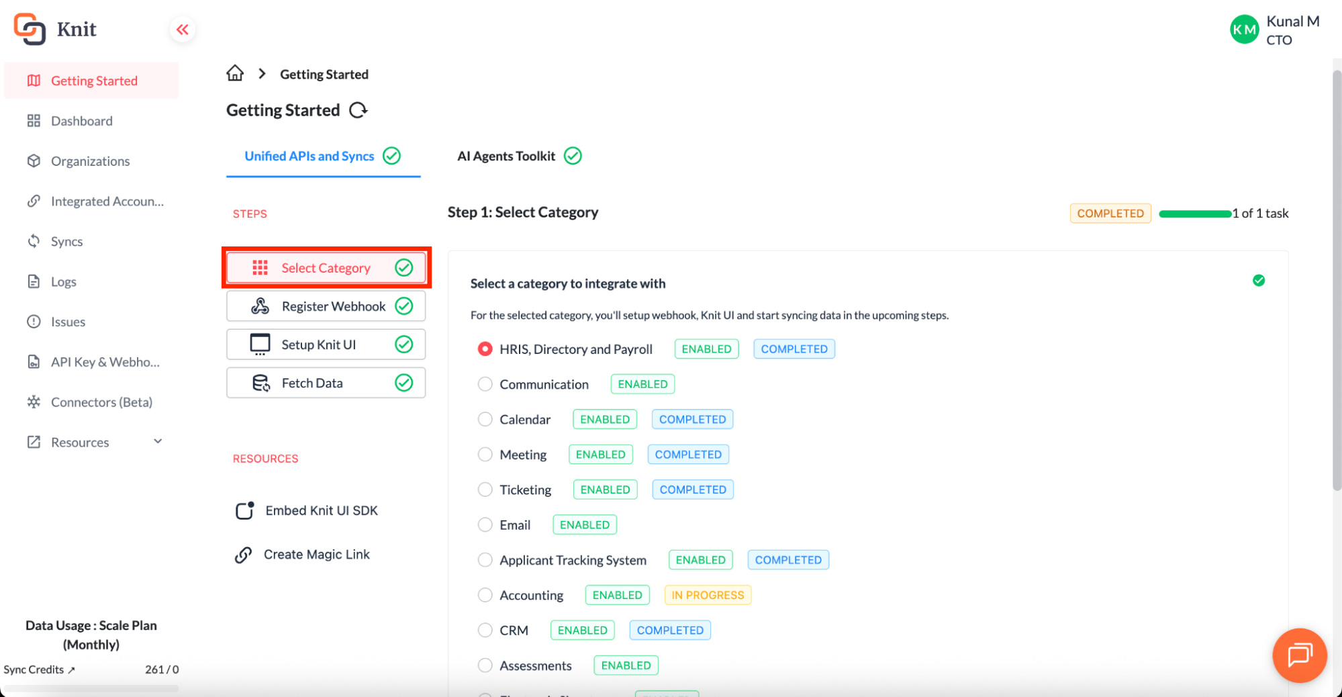Click the Getting Started book icon in sidebar

point(34,81)
